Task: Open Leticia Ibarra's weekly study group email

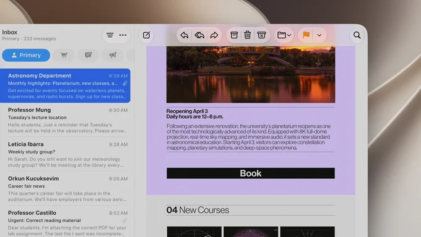Action: 65,154
